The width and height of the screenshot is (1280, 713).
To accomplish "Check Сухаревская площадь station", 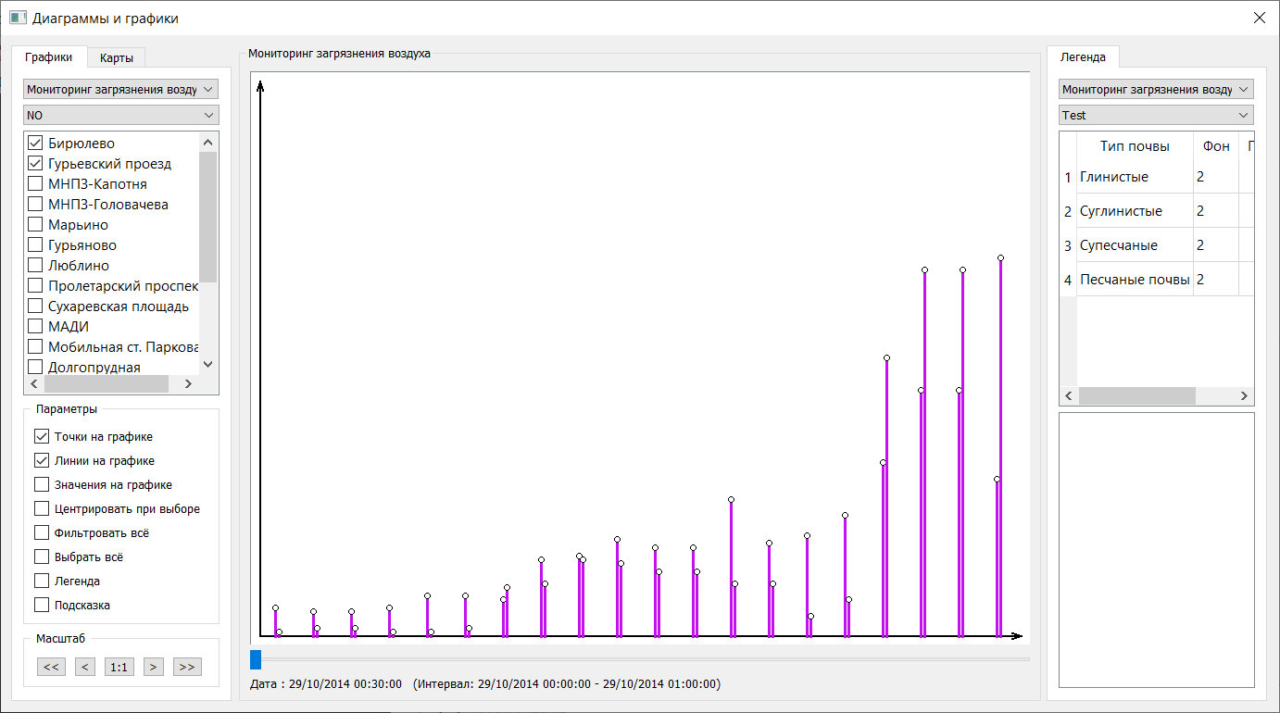I will tap(36, 306).
